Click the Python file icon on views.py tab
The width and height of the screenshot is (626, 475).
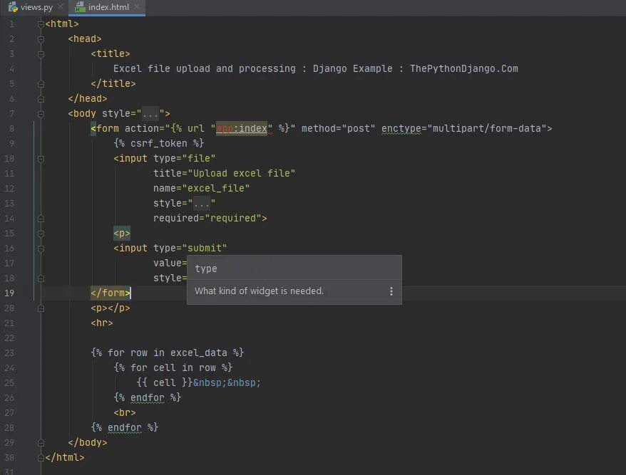tap(13, 7)
